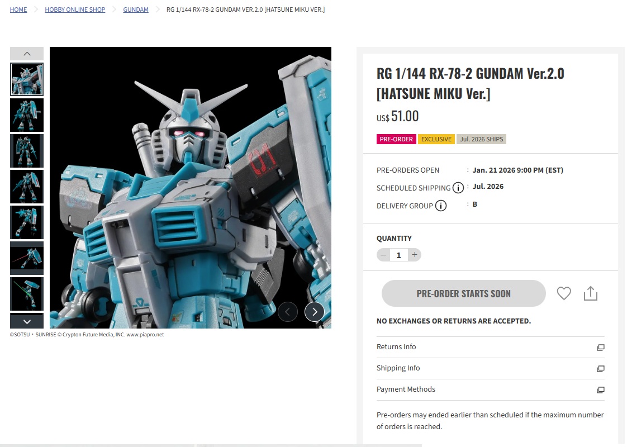Open HOBBY ONLINE SHOP breadcrumb
The width and height of the screenshot is (632, 447).
click(x=75, y=9)
